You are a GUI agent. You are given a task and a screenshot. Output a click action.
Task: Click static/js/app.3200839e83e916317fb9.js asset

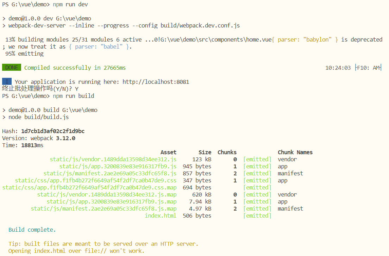point(118,167)
